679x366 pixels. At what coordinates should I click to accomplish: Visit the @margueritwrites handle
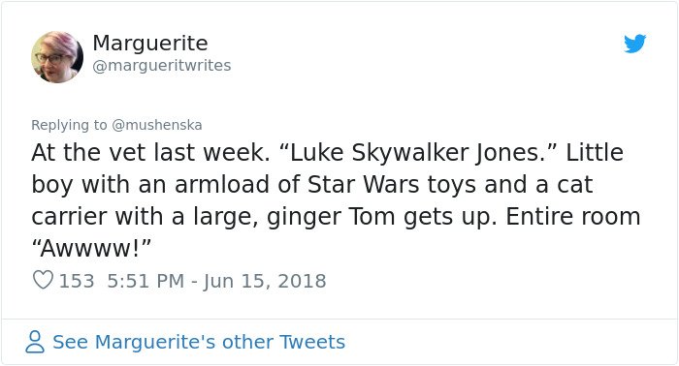(x=162, y=65)
